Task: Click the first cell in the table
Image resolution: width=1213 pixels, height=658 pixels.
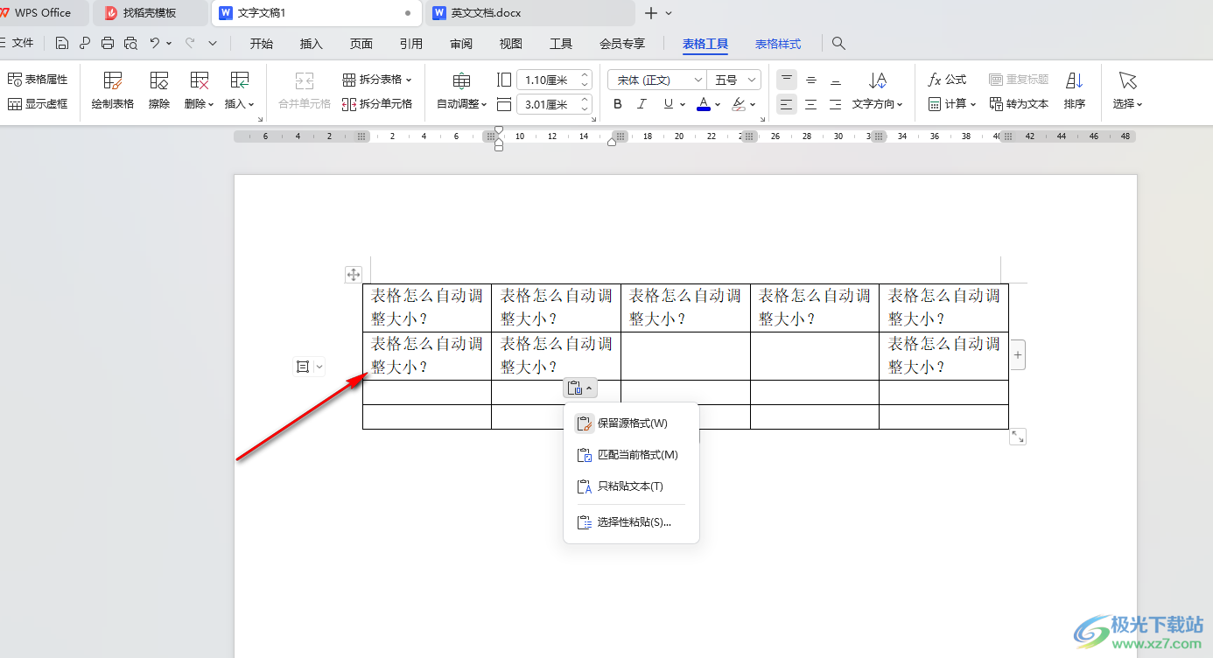Action: click(427, 308)
